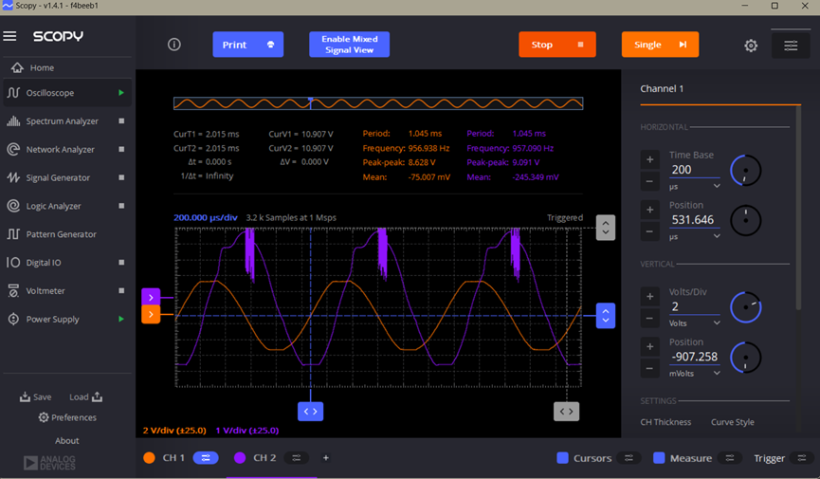The width and height of the screenshot is (820, 479).
Task: Toggle the channel settings panel icon
Action: click(791, 46)
